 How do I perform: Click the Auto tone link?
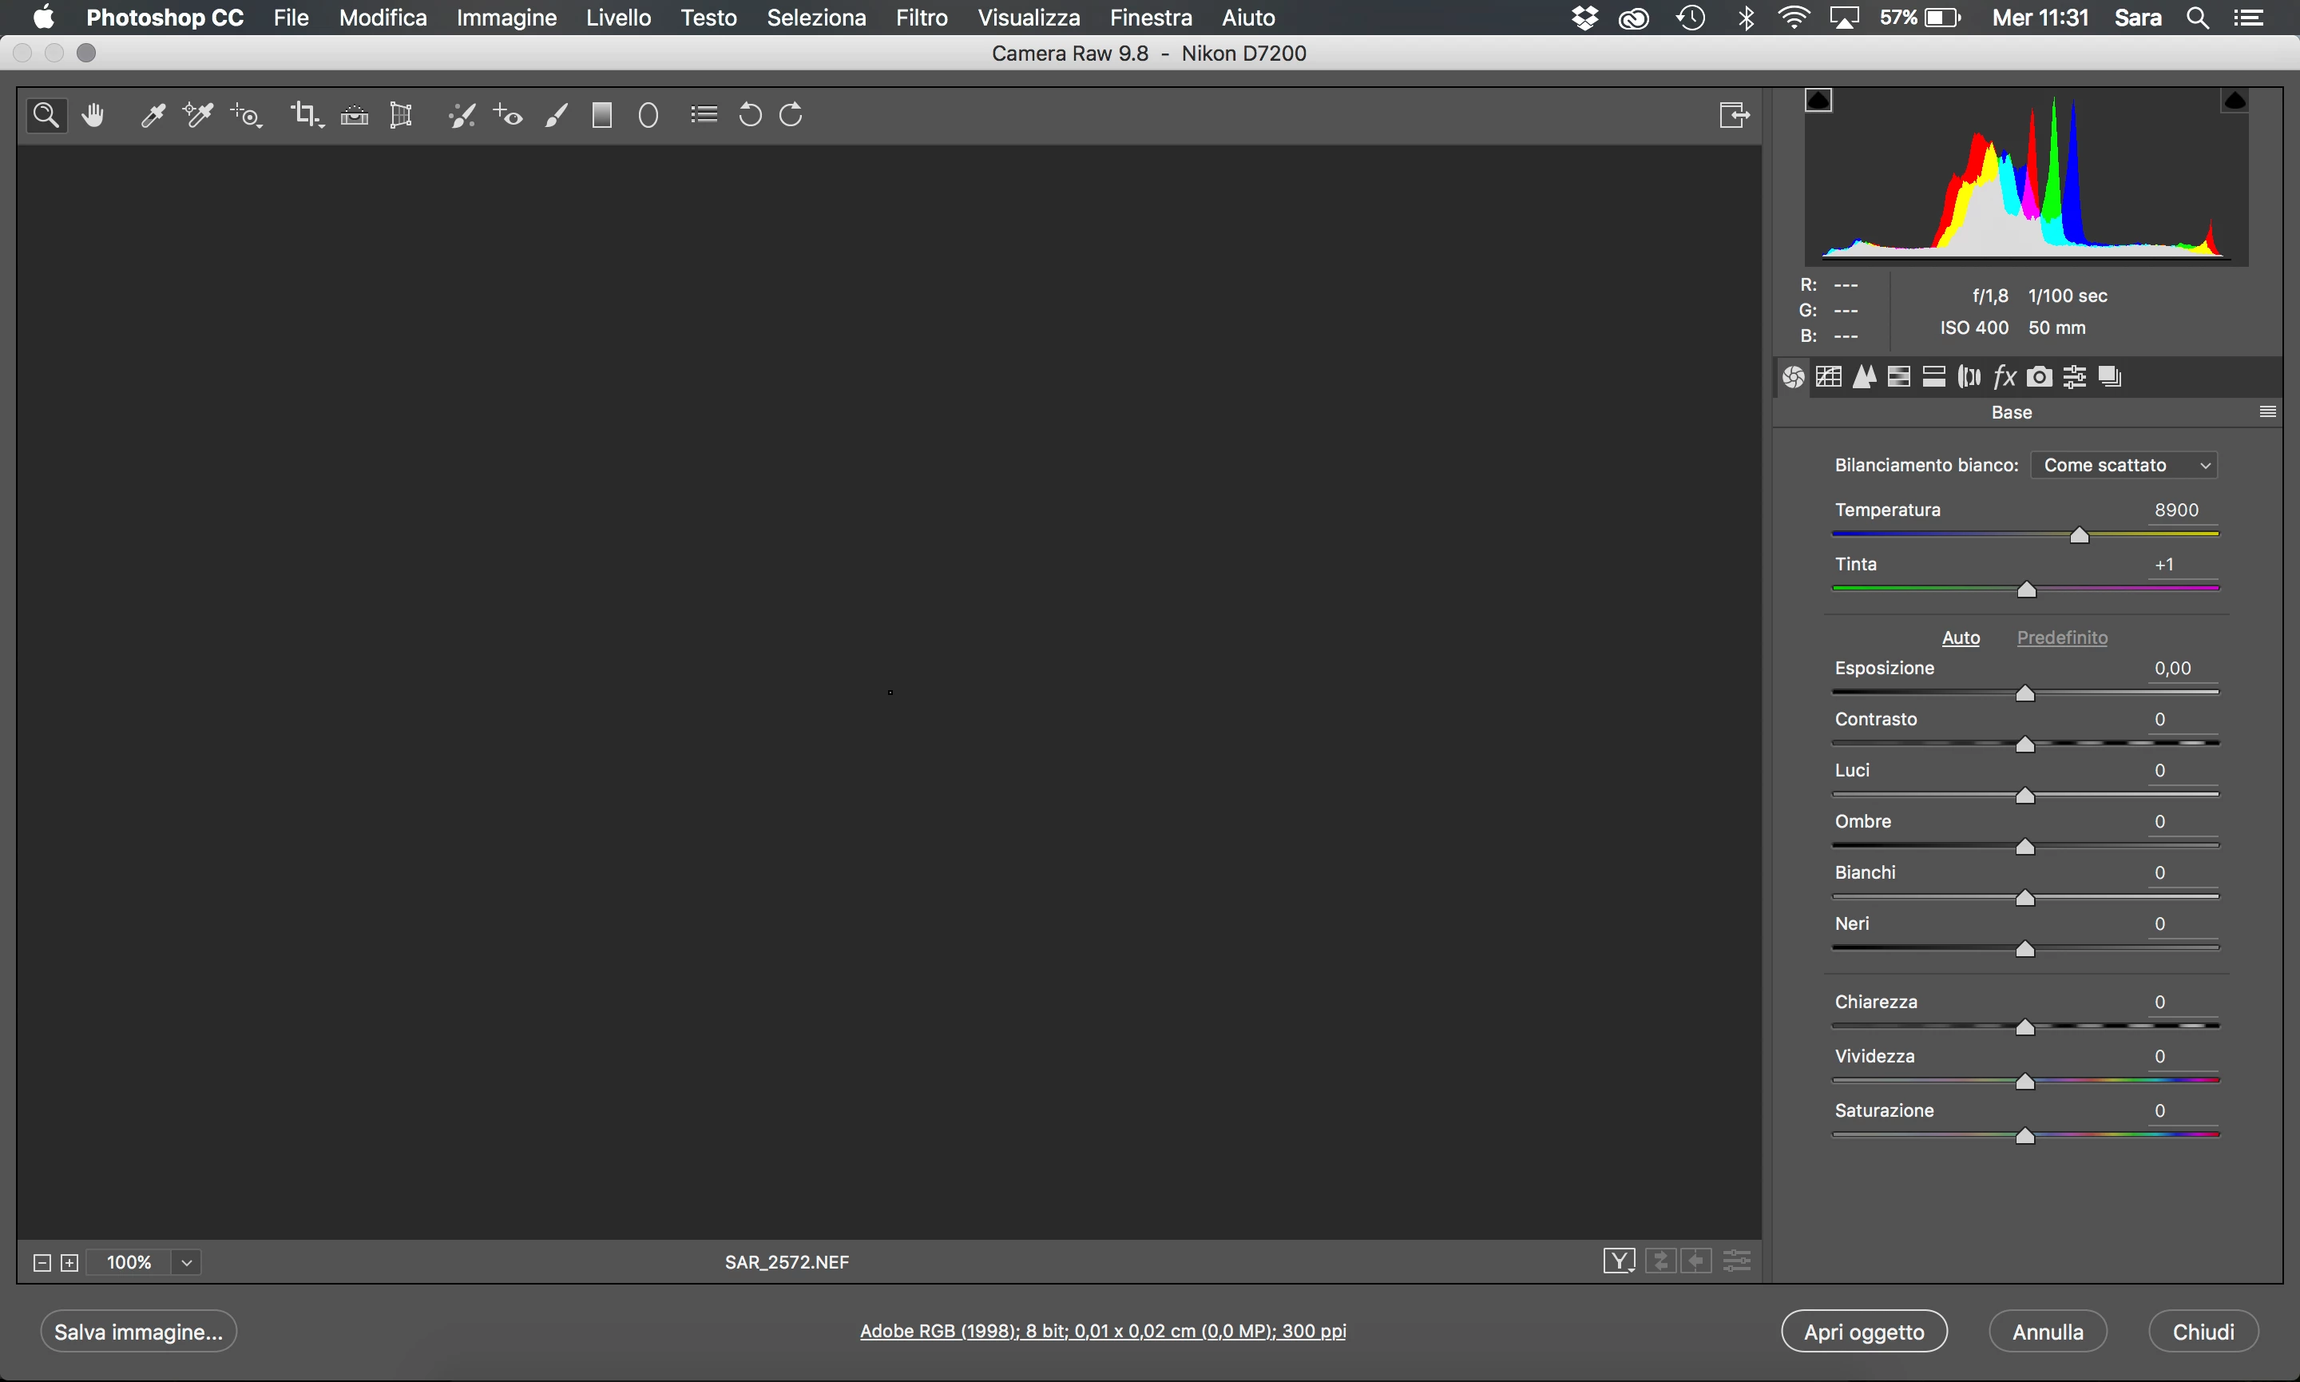click(1961, 638)
